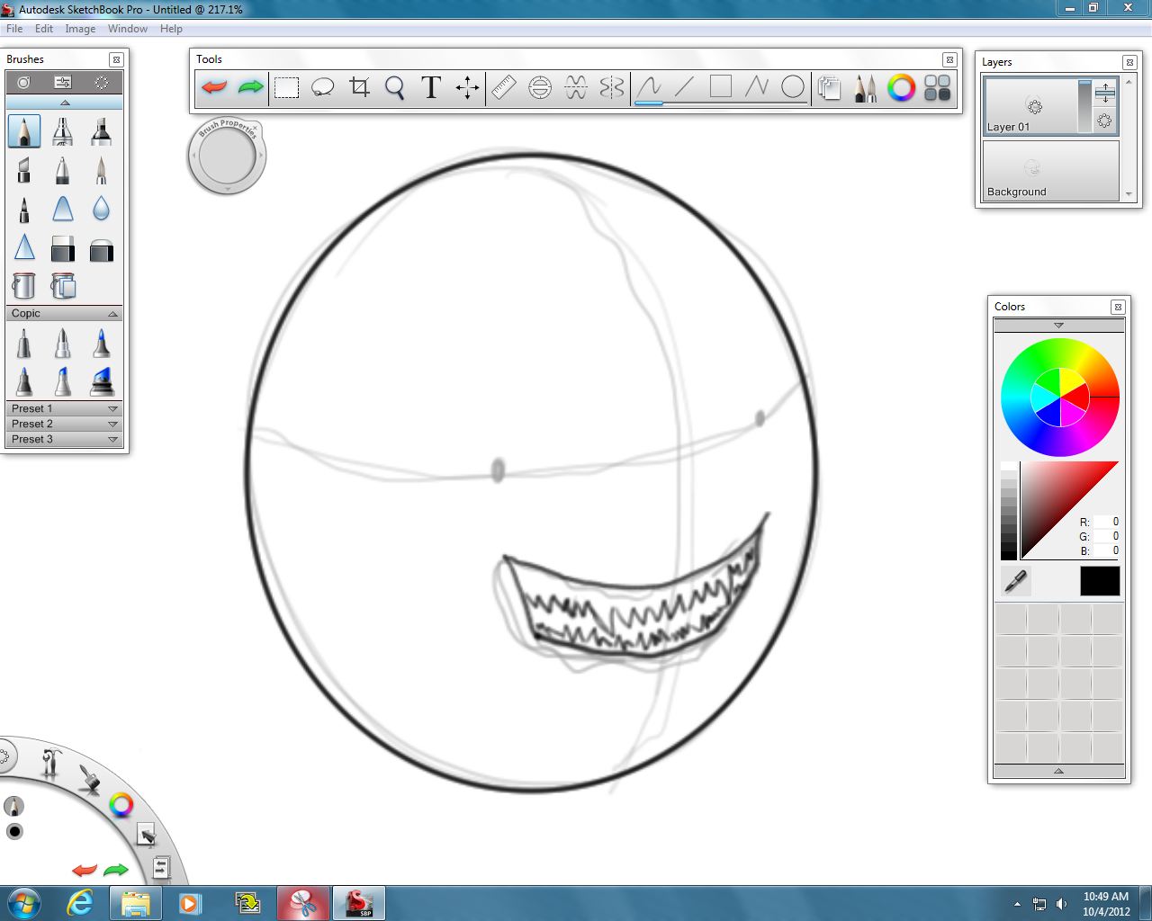Click the Undo arrow in Tools toolbar
The height and width of the screenshot is (921, 1152).
(x=214, y=87)
